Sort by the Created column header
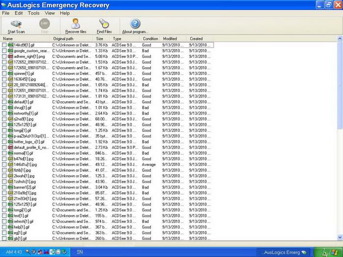 click(200, 39)
